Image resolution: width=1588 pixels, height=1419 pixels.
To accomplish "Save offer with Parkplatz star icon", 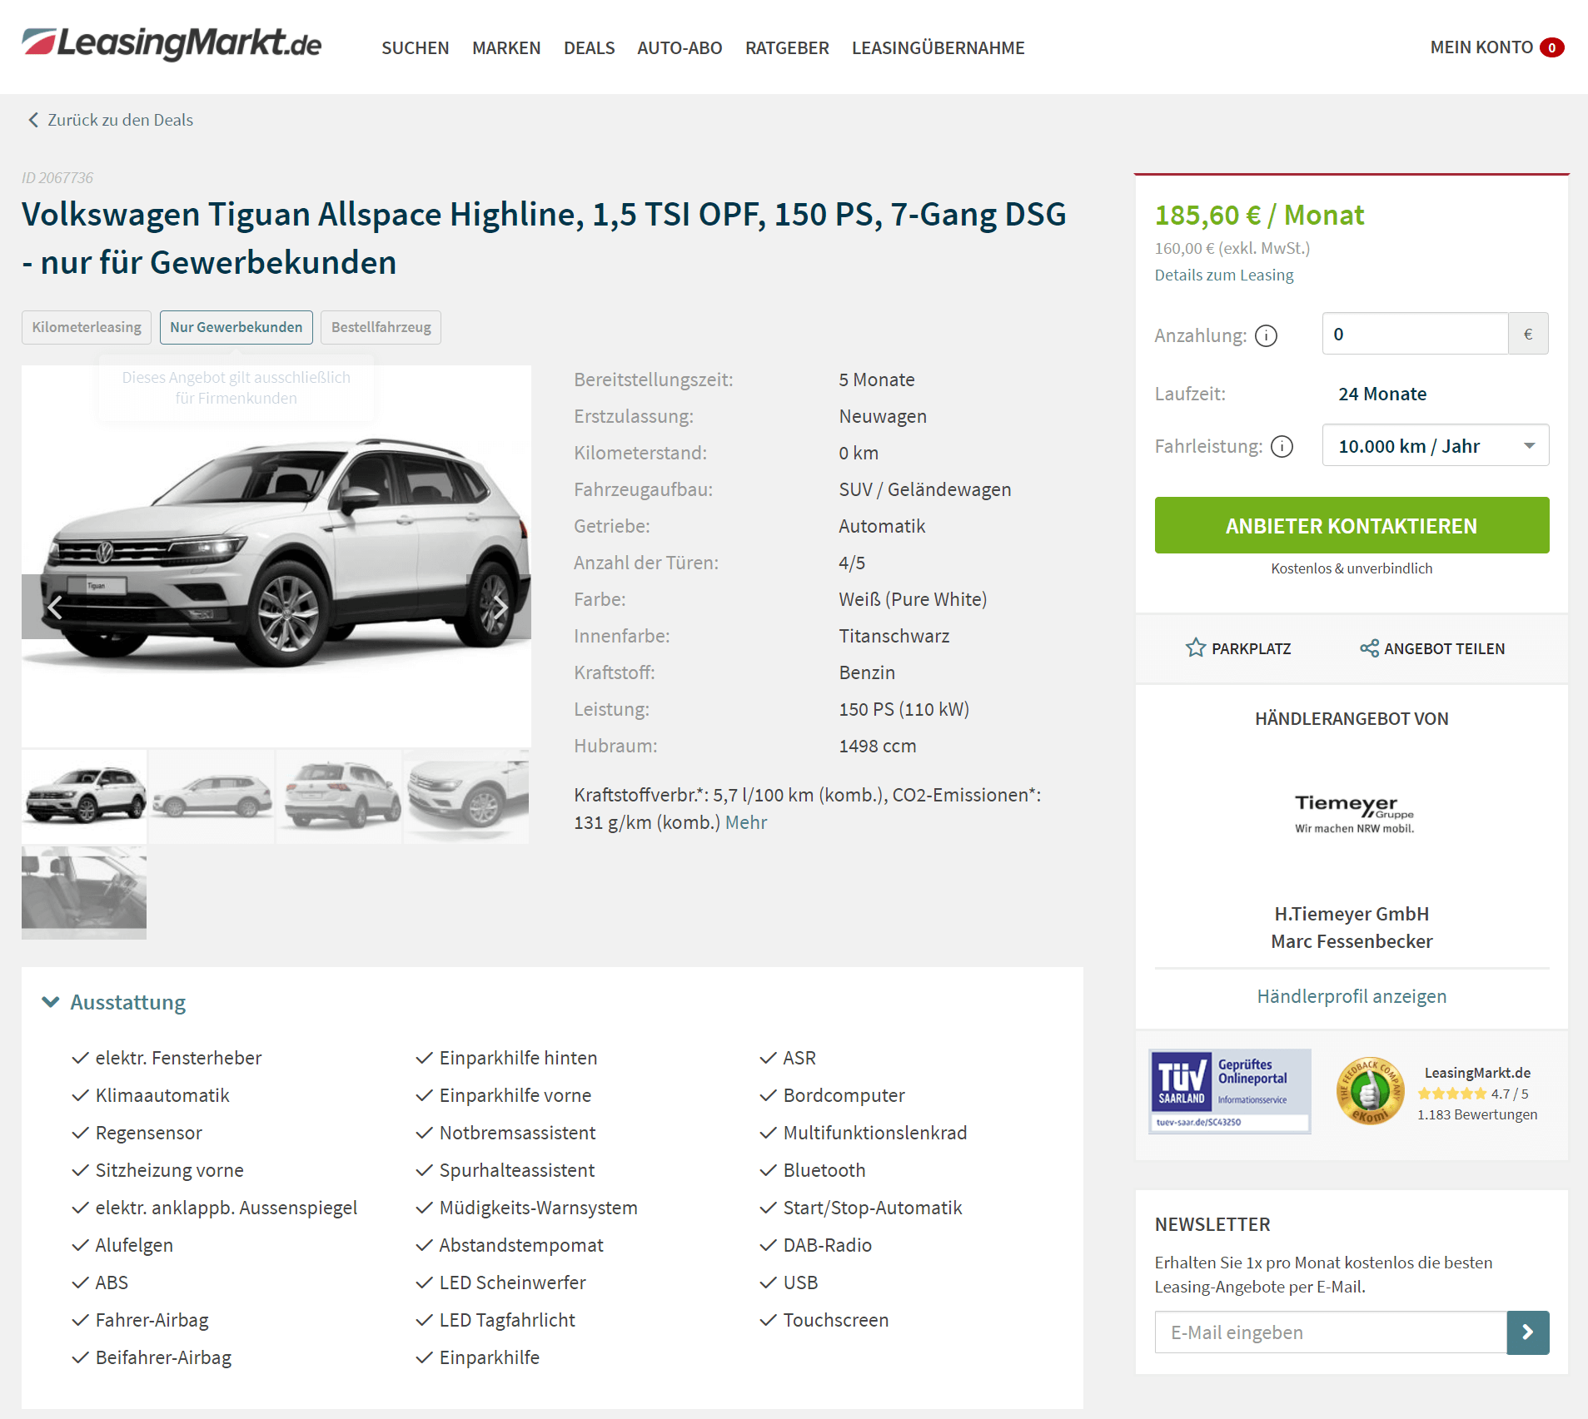I will pyautogui.click(x=1196, y=647).
